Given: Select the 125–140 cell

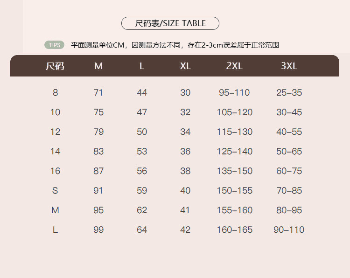Looking at the screenshot, I should [234, 152].
